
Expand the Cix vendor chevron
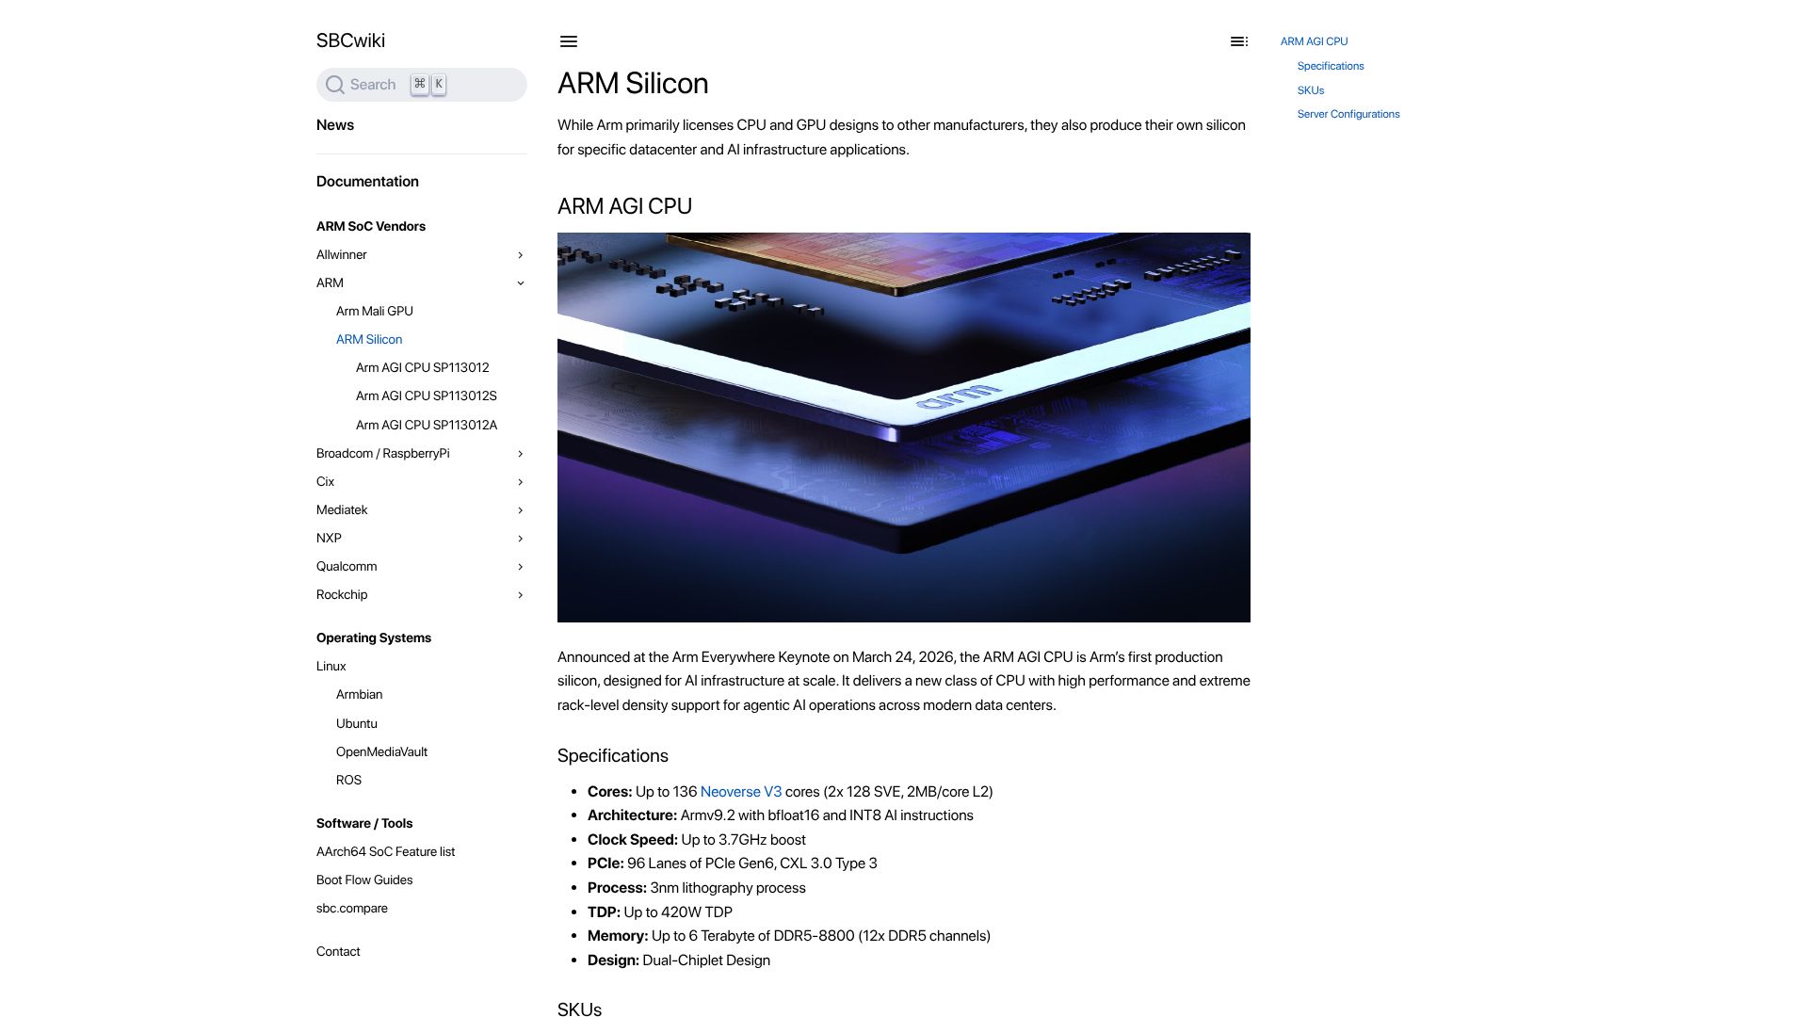click(x=520, y=482)
